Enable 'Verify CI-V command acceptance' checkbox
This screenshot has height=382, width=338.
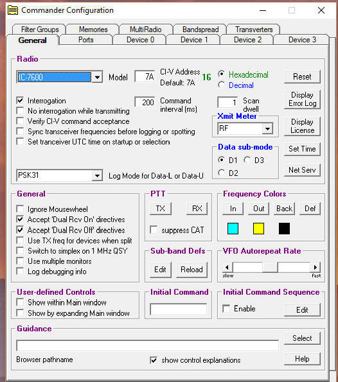coord(20,121)
